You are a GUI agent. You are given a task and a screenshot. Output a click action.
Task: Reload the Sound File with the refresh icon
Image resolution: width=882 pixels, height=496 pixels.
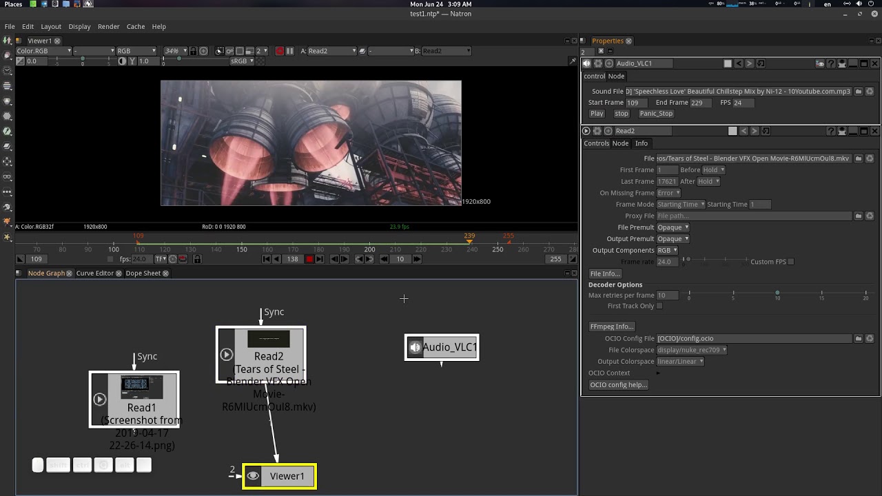coord(870,91)
